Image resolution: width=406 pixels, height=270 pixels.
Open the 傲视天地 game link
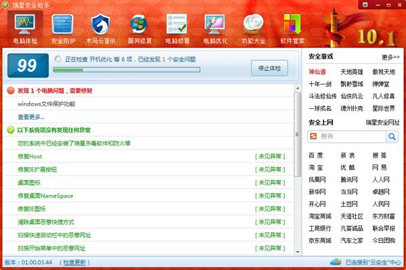click(384, 72)
